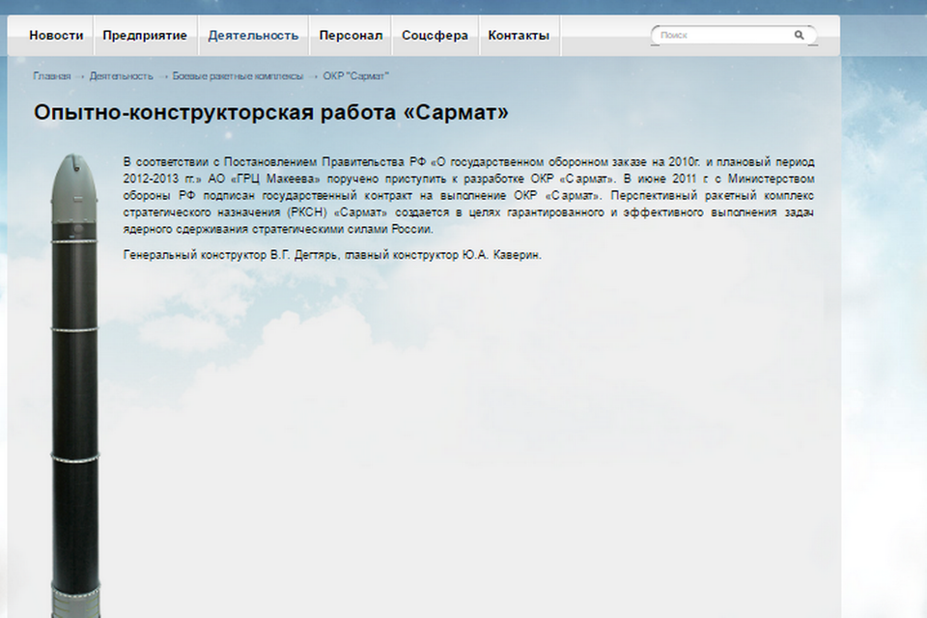Screen dimensions: 927x618
Task: Click the page heading Опытно-конструкторская работа «Сармат»
Action: tap(271, 112)
